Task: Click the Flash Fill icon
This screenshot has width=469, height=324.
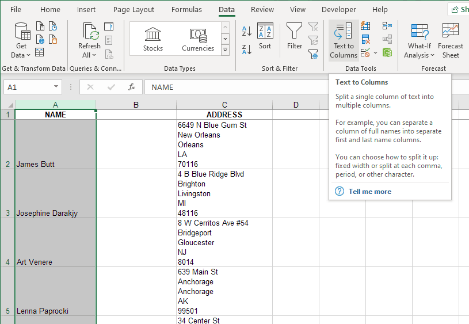Action: pos(365,26)
